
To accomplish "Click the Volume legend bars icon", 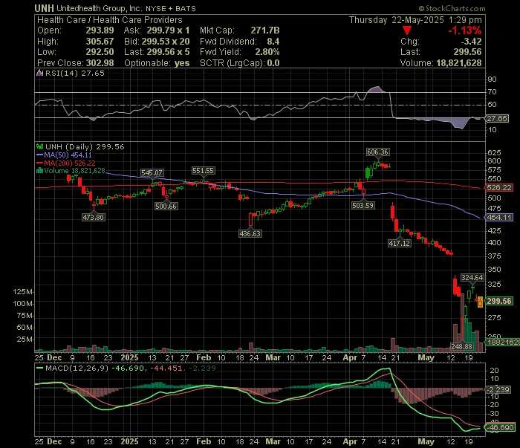I will pyautogui.click(x=39, y=170).
